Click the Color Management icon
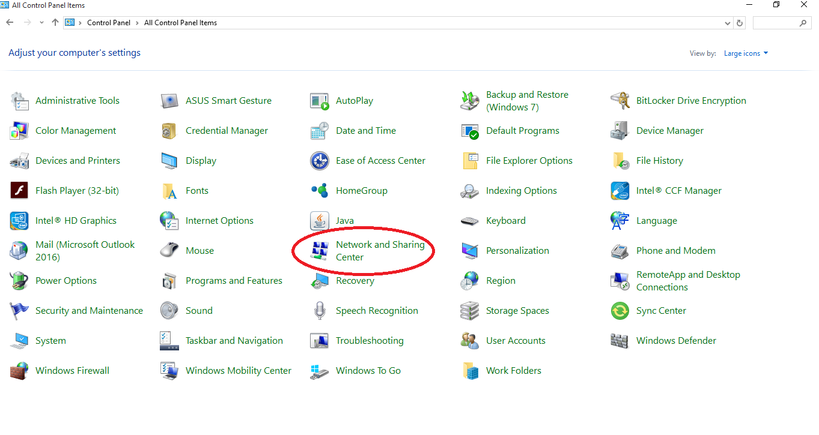Image resolution: width=819 pixels, height=435 pixels. tap(19, 131)
